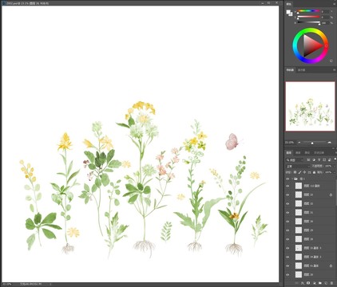Toggle visibility of layer 图层 31
337x287 pixels.
[287, 213]
